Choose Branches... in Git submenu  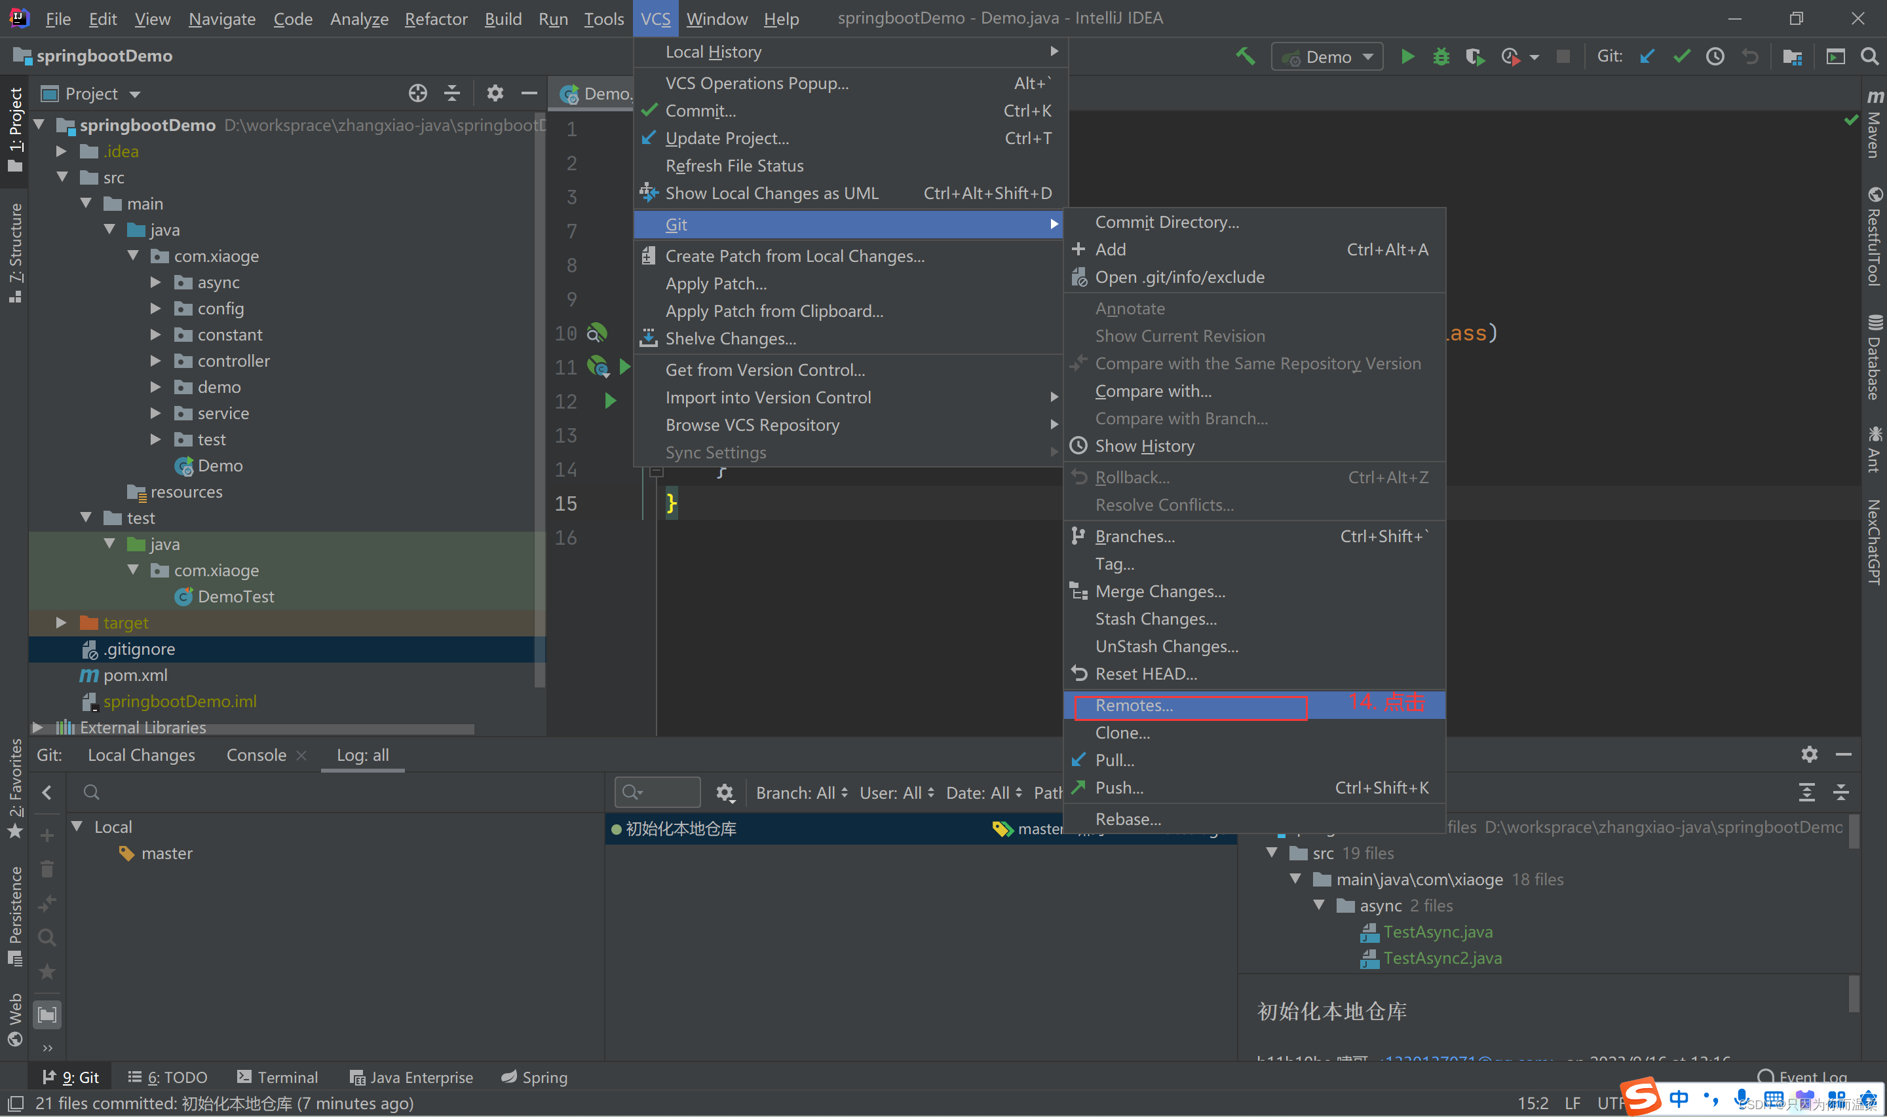point(1253,536)
